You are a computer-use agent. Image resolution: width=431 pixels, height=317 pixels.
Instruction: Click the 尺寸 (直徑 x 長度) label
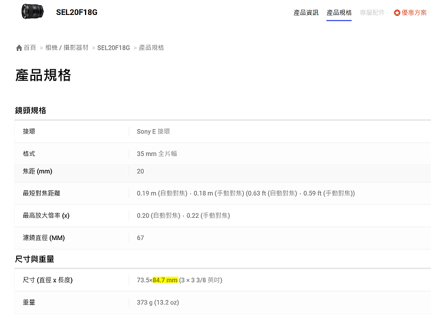(47, 280)
